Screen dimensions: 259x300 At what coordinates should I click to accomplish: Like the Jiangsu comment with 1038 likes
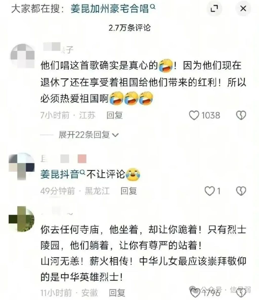coord(194,115)
